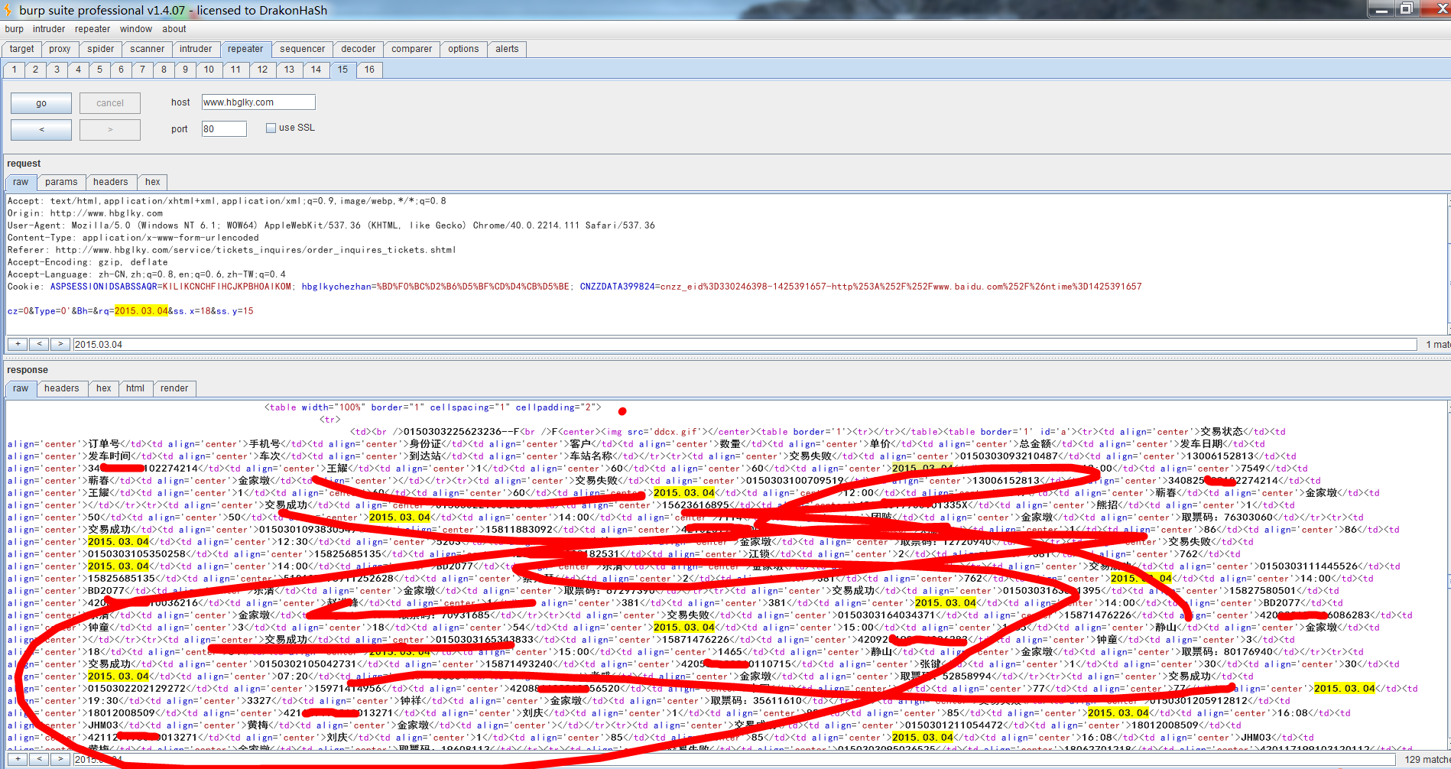Edit the request search box

[745, 345]
